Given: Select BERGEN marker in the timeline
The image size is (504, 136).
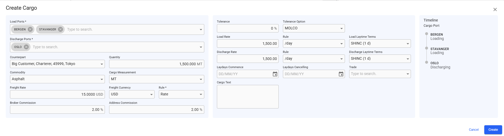Looking at the screenshot, I should [x=426, y=34].
